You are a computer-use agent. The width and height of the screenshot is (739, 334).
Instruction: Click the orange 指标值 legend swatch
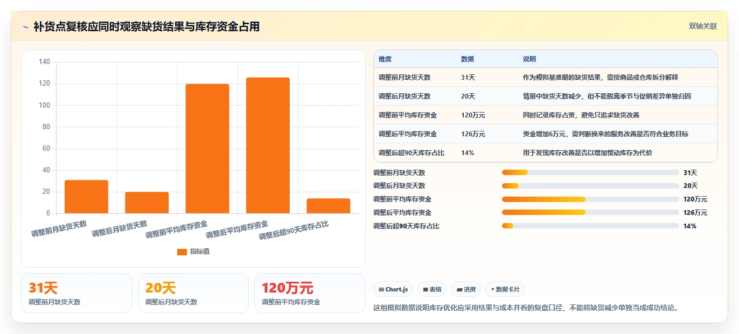coord(182,252)
